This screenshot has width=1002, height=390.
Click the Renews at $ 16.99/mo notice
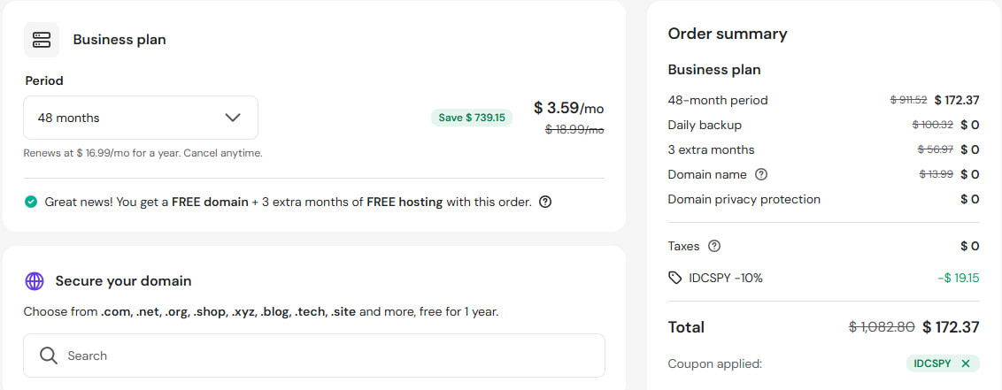point(143,153)
